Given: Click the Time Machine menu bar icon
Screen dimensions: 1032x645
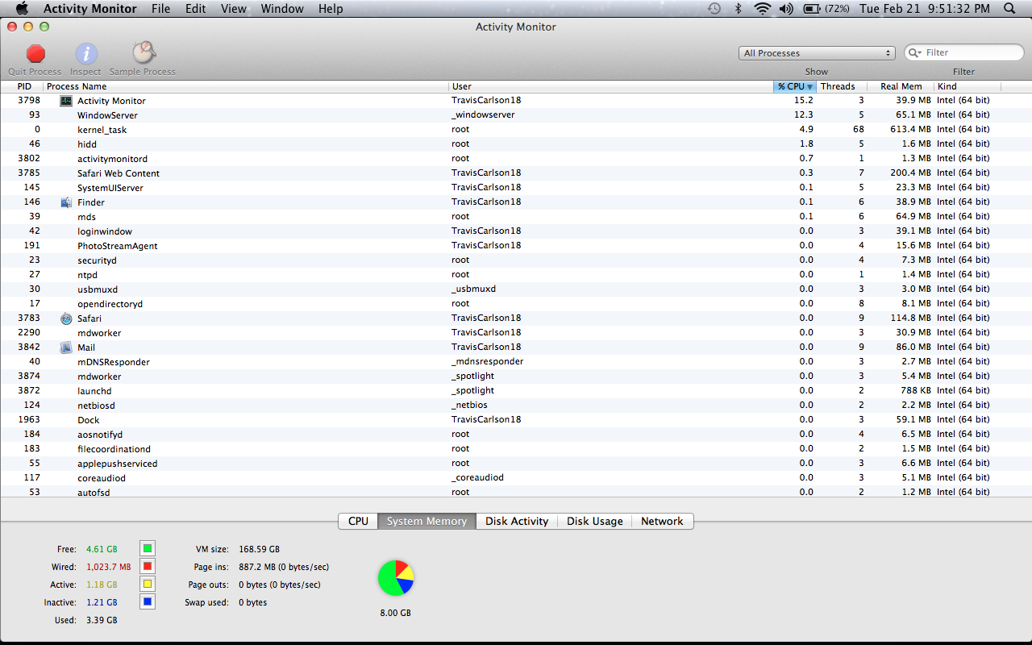Looking at the screenshot, I should pyautogui.click(x=714, y=9).
